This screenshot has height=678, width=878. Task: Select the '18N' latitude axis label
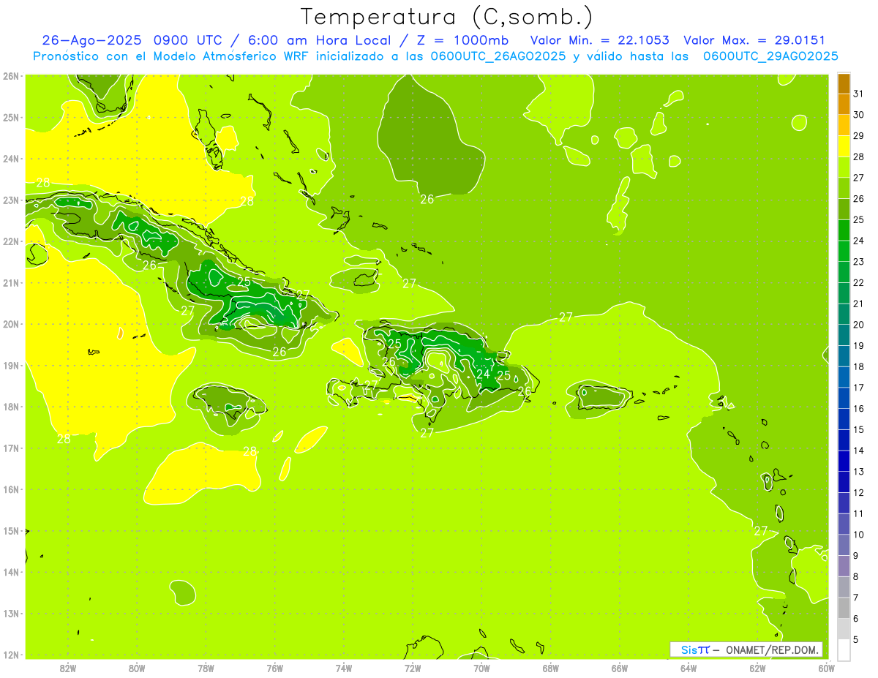coord(11,407)
